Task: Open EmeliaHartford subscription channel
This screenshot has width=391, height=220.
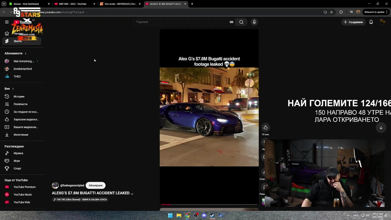Action: pos(22,69)
